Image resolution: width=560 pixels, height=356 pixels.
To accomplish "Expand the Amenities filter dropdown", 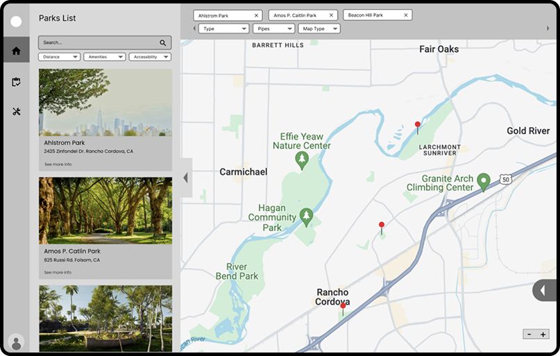I will point(104,57).
